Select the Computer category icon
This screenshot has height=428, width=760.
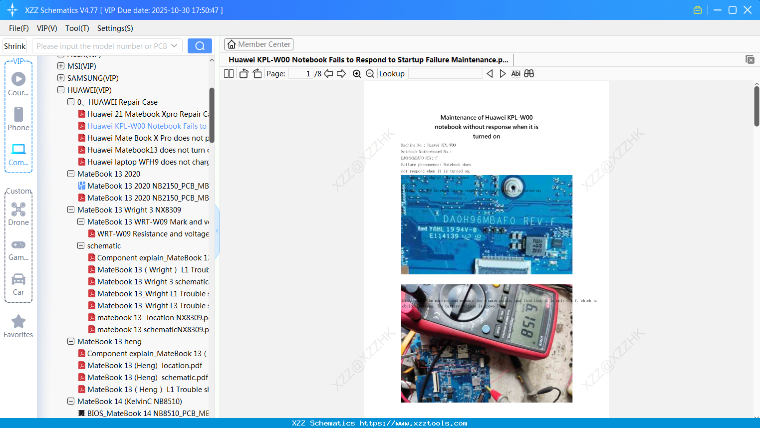coord(18,154)
